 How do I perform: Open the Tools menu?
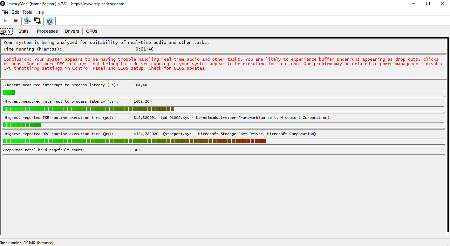[x=27, y=12]
